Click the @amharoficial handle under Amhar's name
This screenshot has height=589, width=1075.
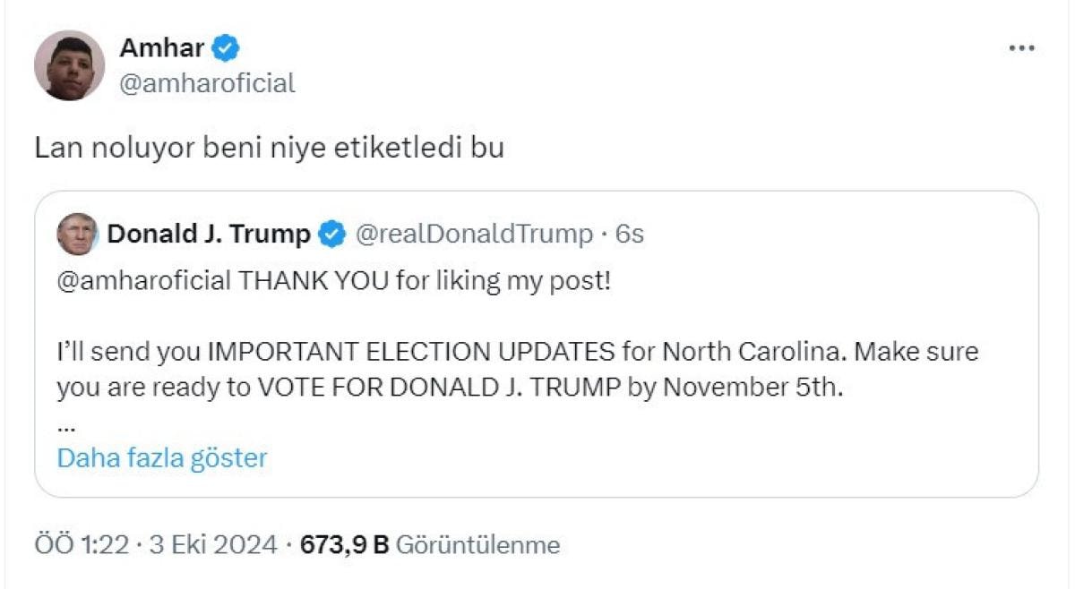[x=207, y=84]
